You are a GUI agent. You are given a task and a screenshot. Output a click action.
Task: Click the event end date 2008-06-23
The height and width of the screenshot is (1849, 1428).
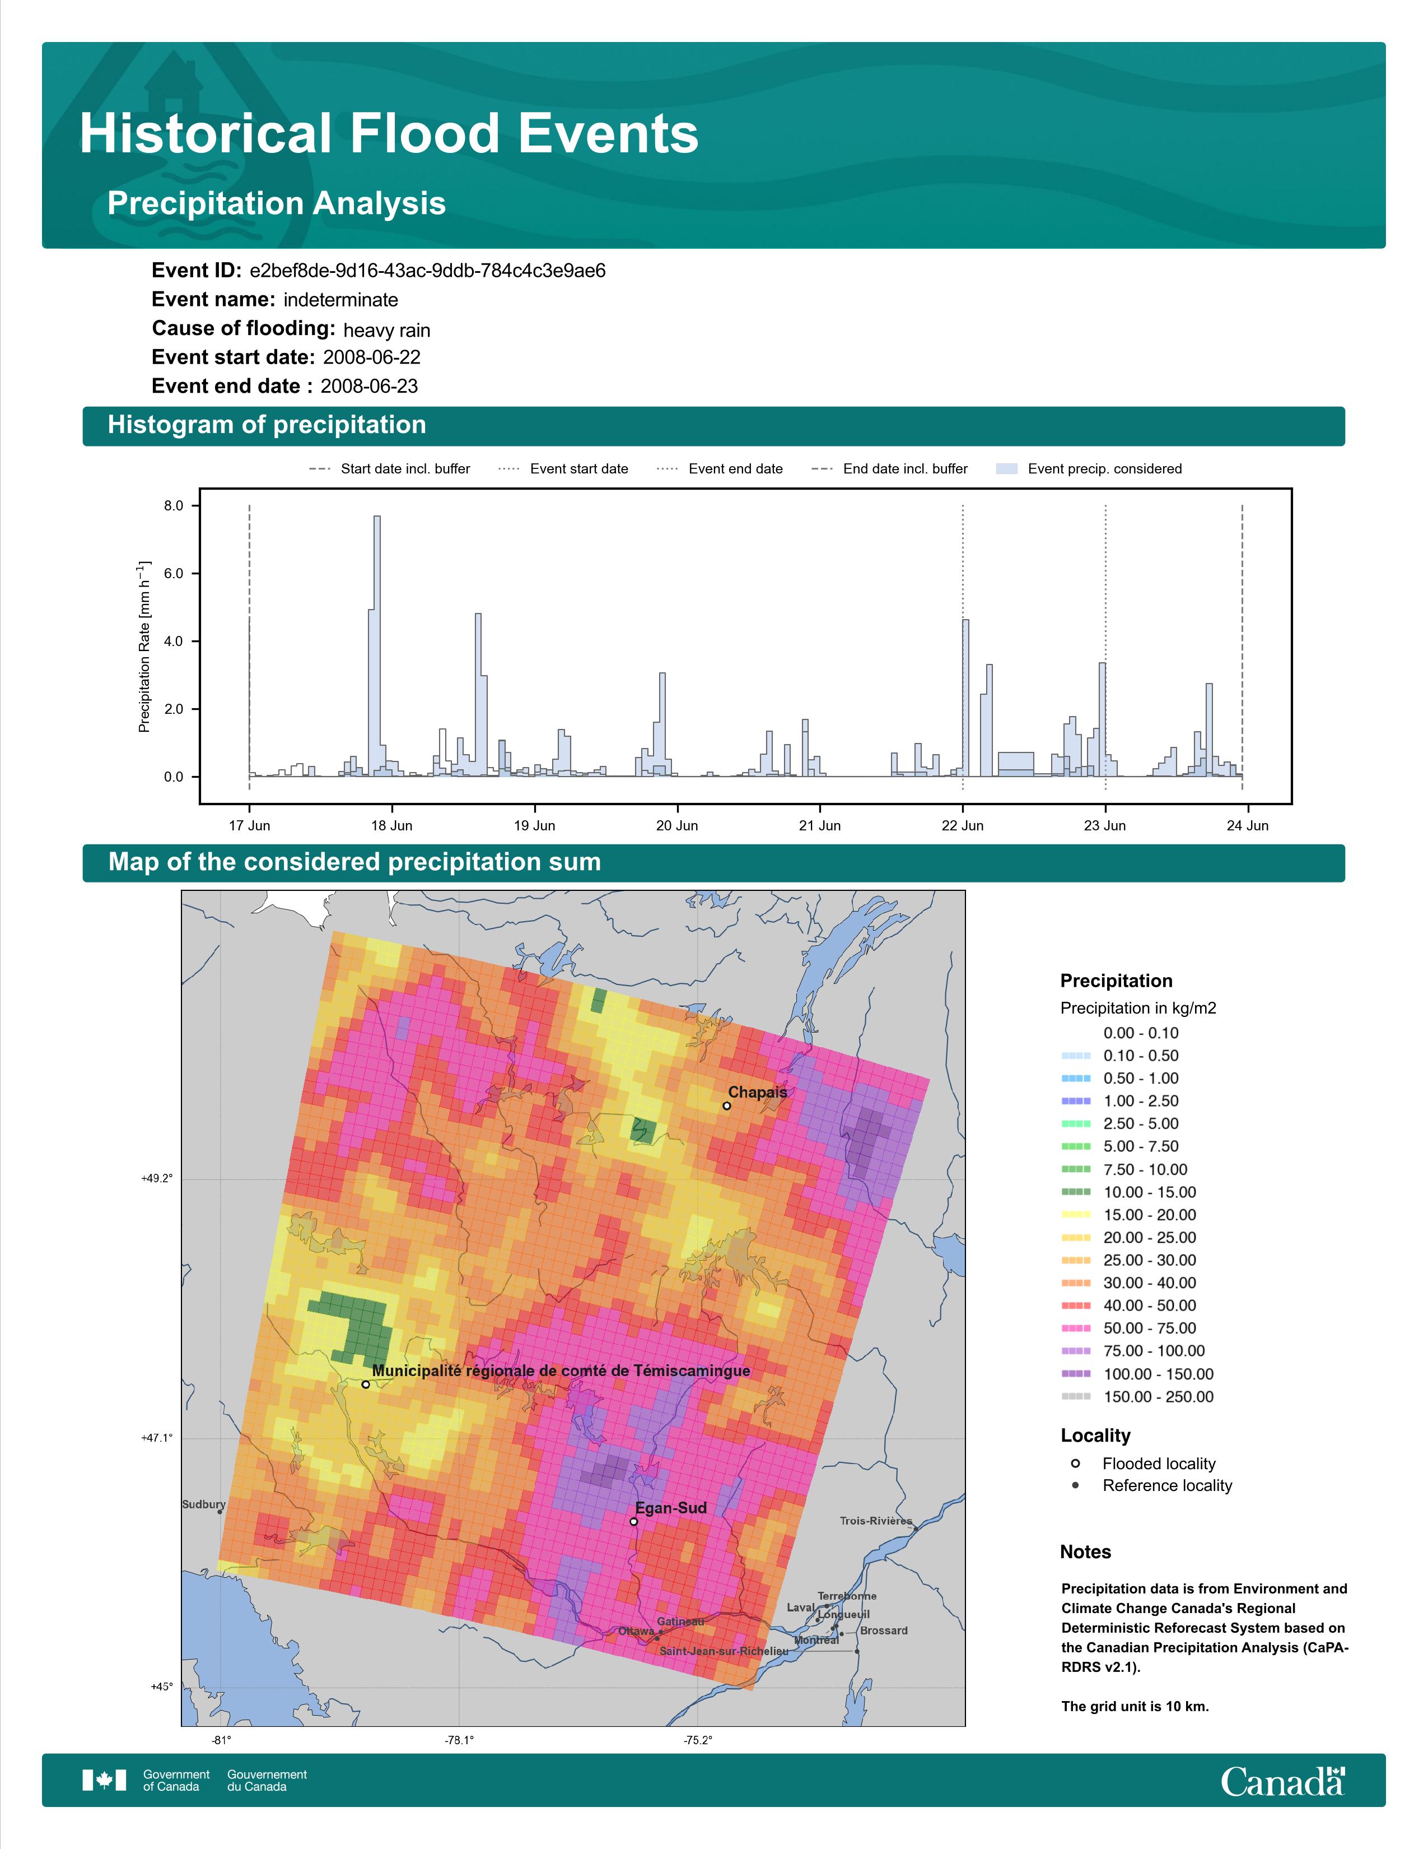point(369,386)
